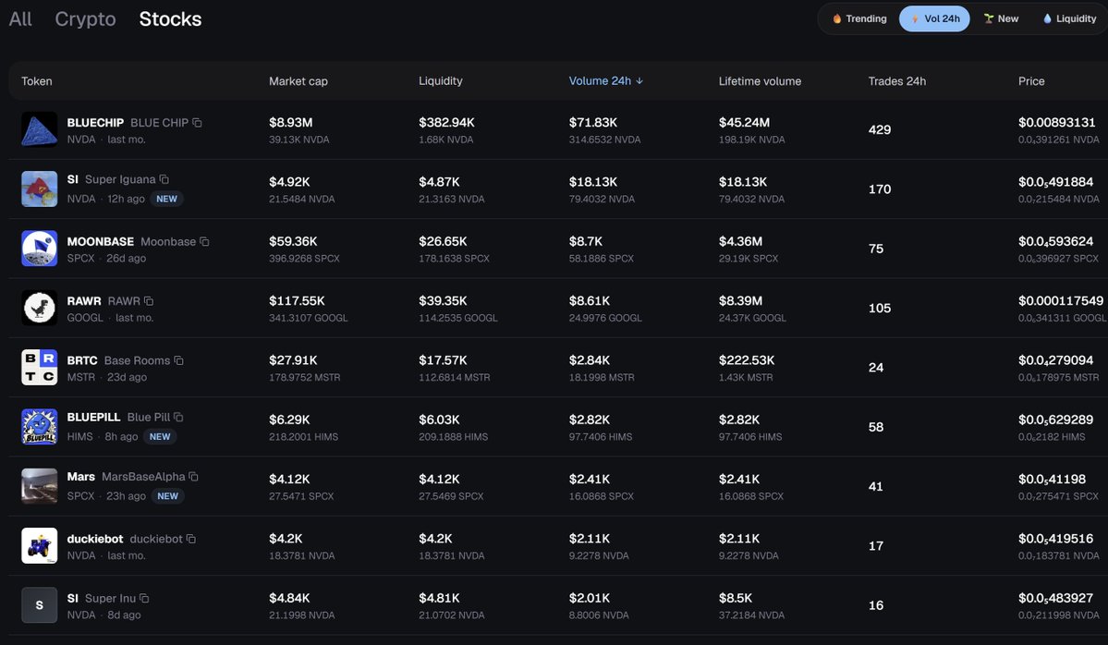Copy the duckiebot token address

190,539
